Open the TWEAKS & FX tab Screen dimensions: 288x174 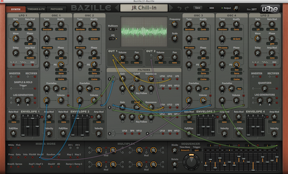click(x=36, y=9)
